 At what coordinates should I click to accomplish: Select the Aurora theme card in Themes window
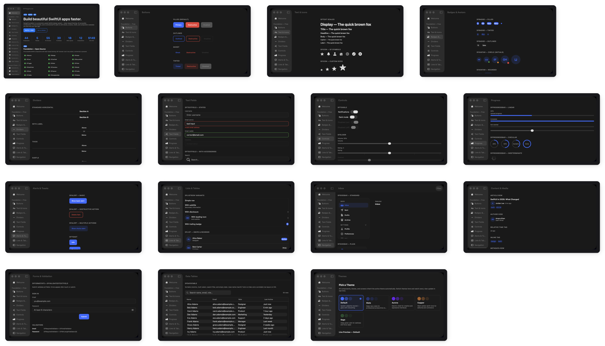click(x=402, y=303)
